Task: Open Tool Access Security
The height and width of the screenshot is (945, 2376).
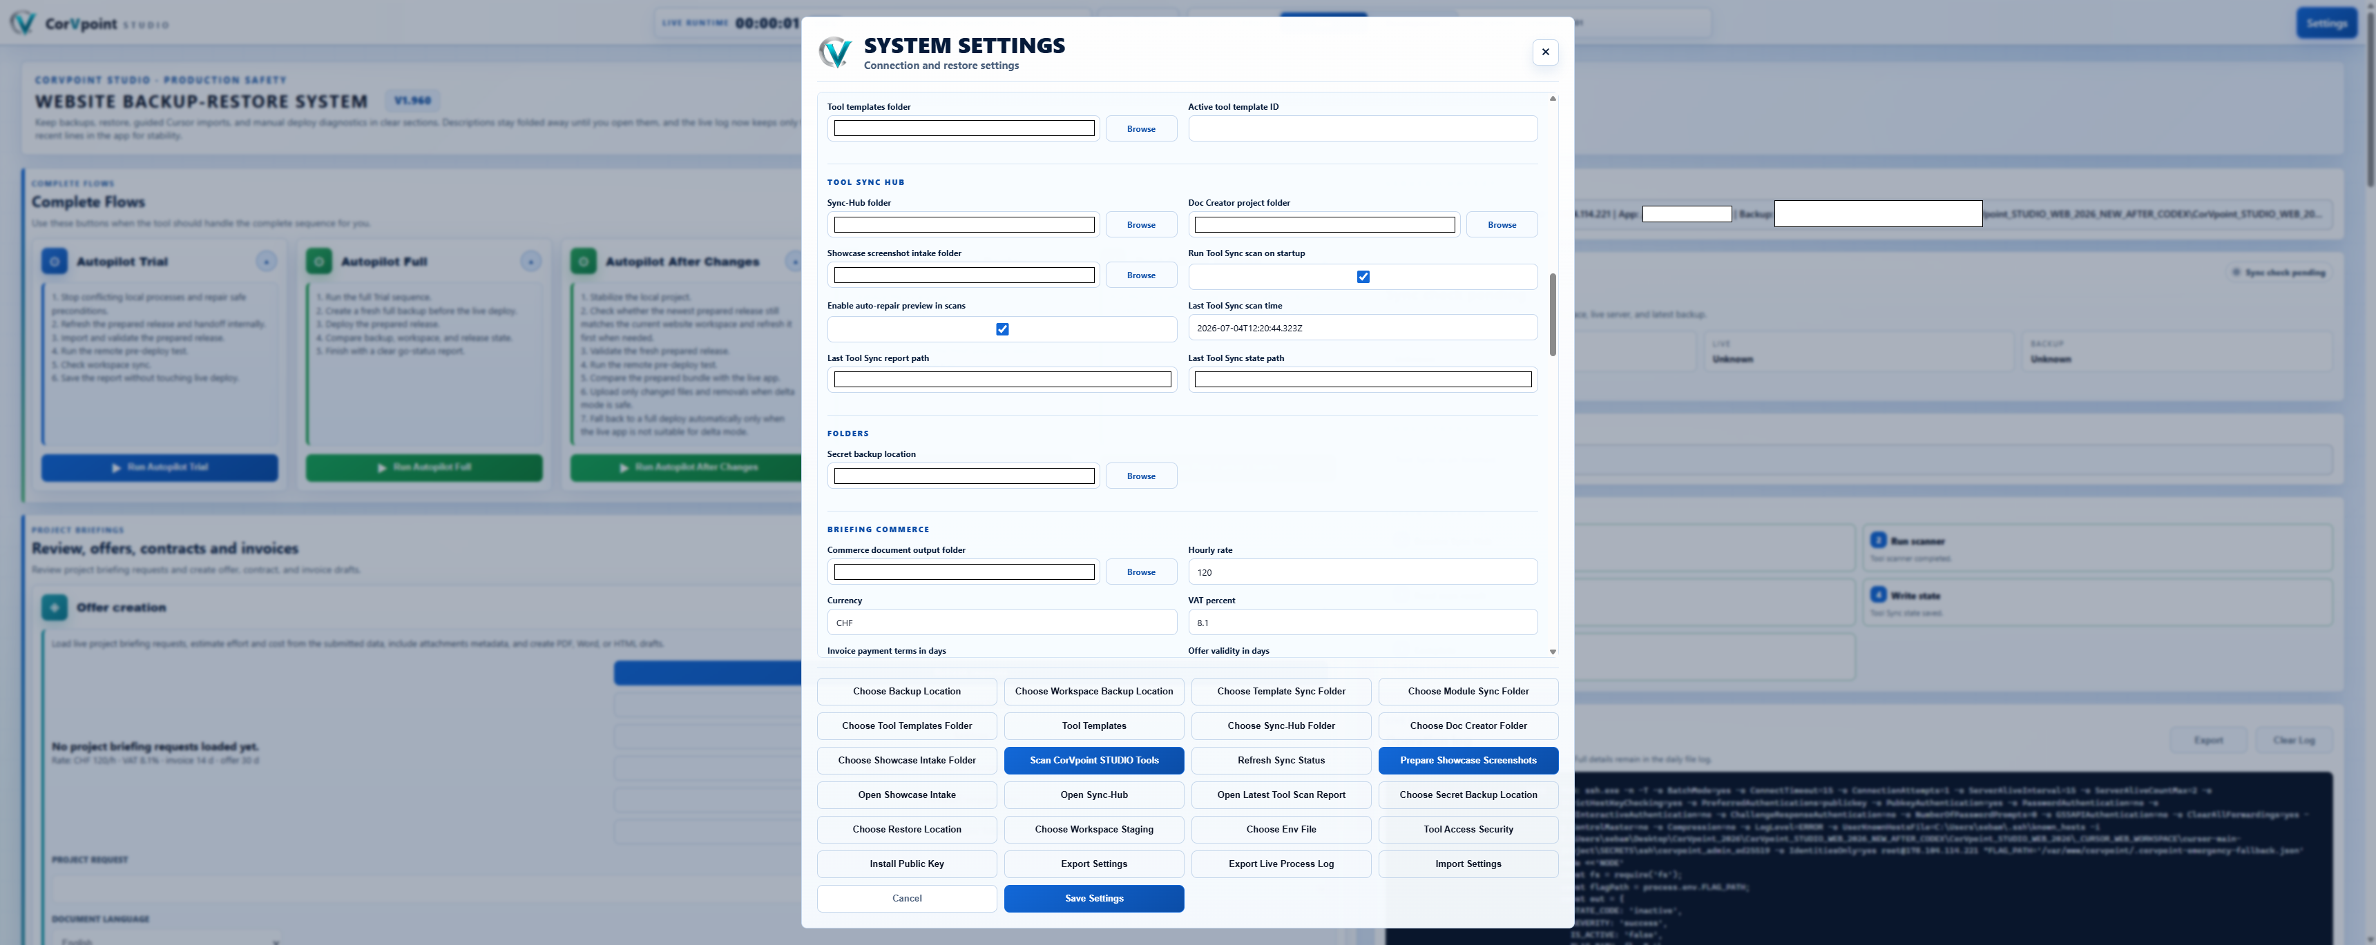Action: 1468,830
